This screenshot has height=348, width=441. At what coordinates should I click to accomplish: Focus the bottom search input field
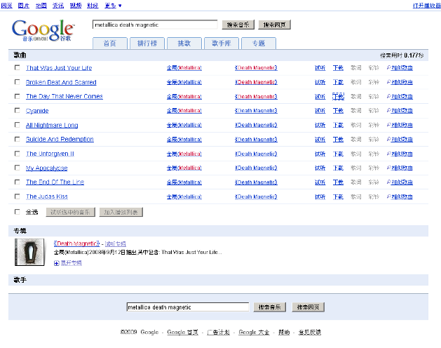[188, 307]
